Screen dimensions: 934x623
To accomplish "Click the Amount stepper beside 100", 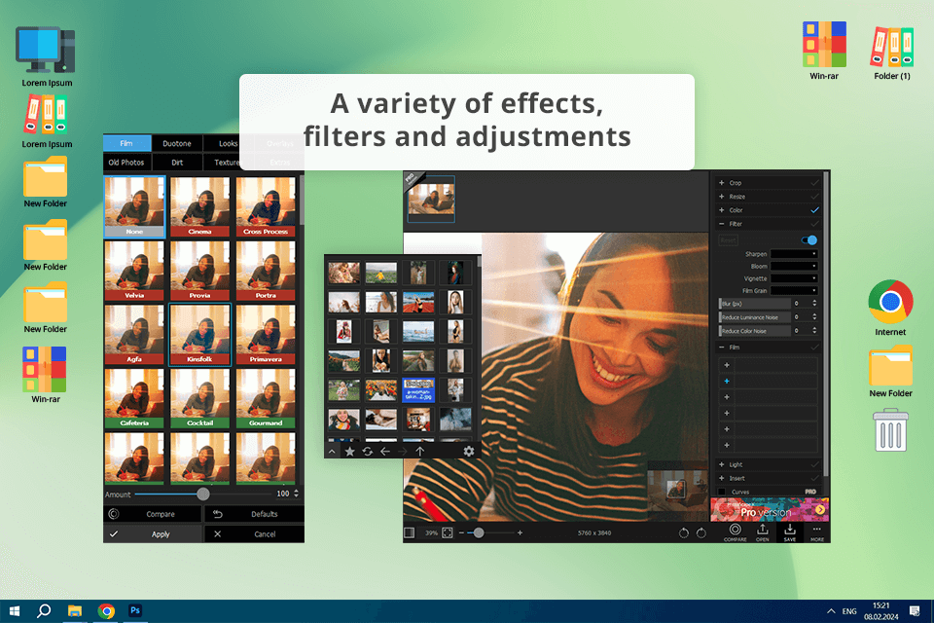I will (x=296, y=494).
